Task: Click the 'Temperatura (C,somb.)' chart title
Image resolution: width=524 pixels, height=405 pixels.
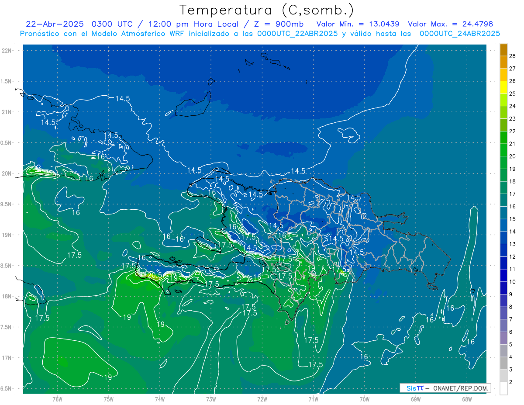Action: tap(266, 10)
